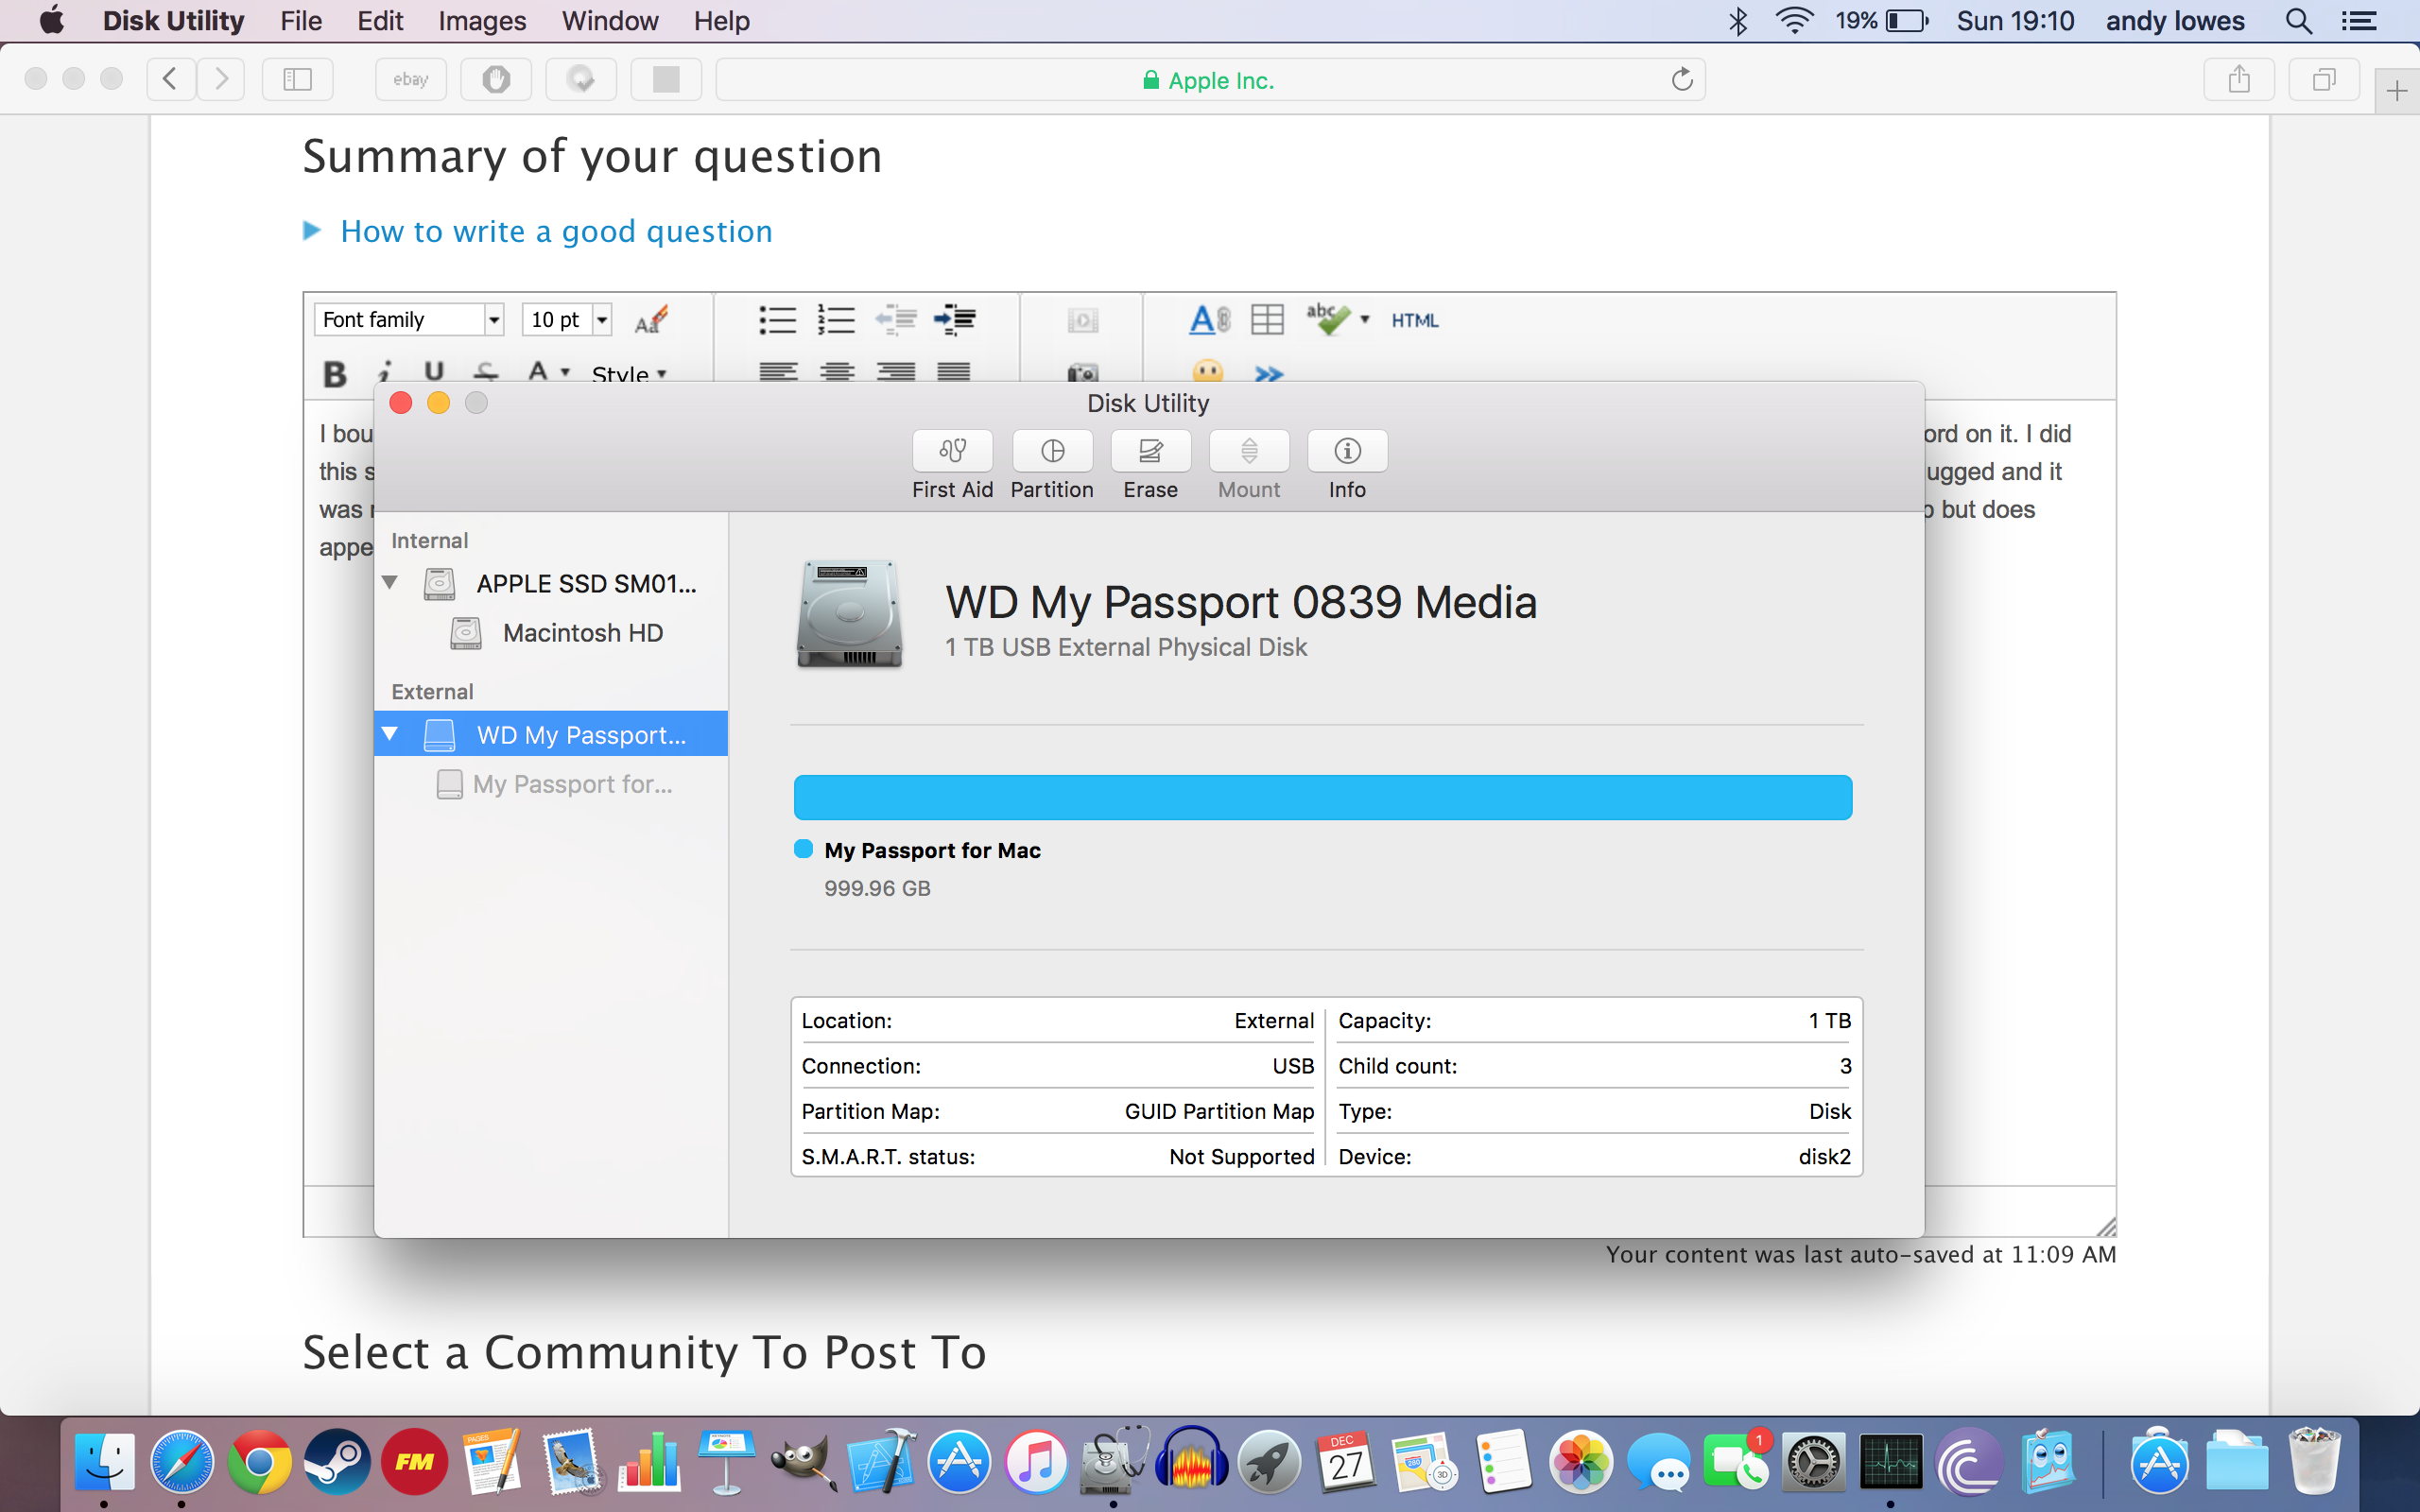
Task: Click the insert image camera icon
Action: 1082,374
